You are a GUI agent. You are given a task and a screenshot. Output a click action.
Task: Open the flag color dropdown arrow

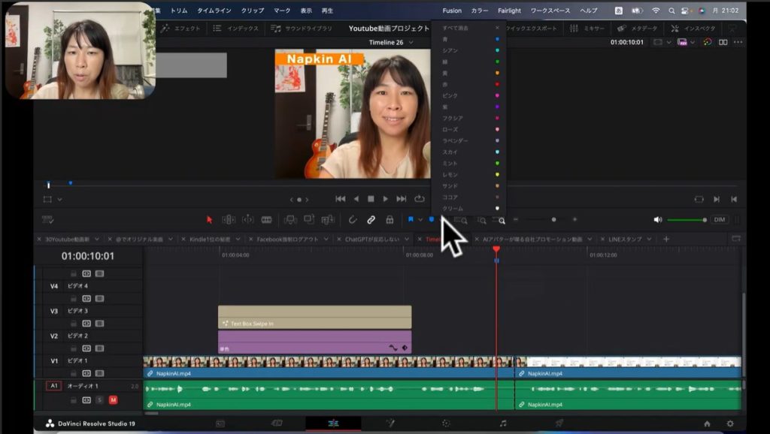(420, 220)
